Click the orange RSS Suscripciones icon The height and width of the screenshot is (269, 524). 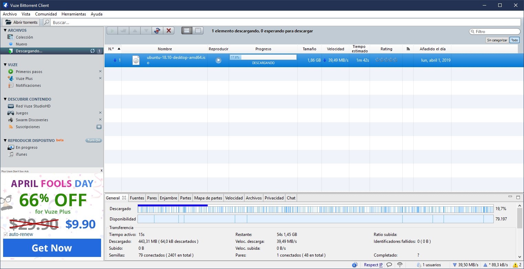pos(11,127)
